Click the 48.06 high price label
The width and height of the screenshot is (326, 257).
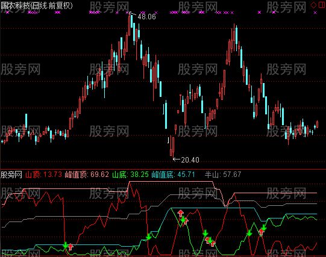pyautogui.click(x=146, y=17)
